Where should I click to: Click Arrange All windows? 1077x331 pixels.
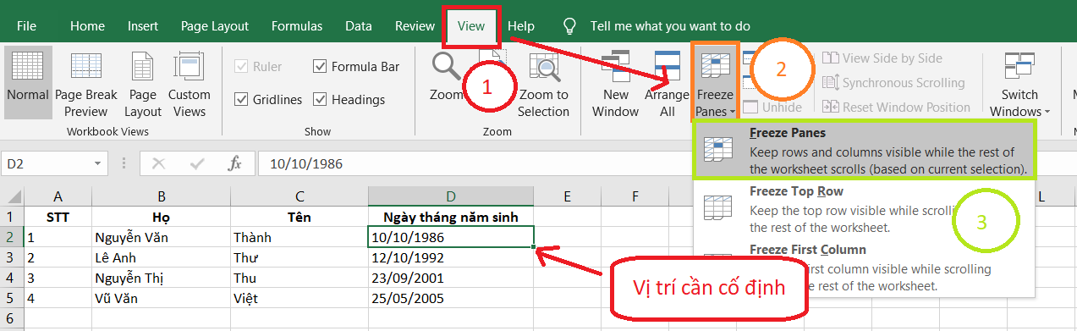pyautogui.click(x=668, y=84)
